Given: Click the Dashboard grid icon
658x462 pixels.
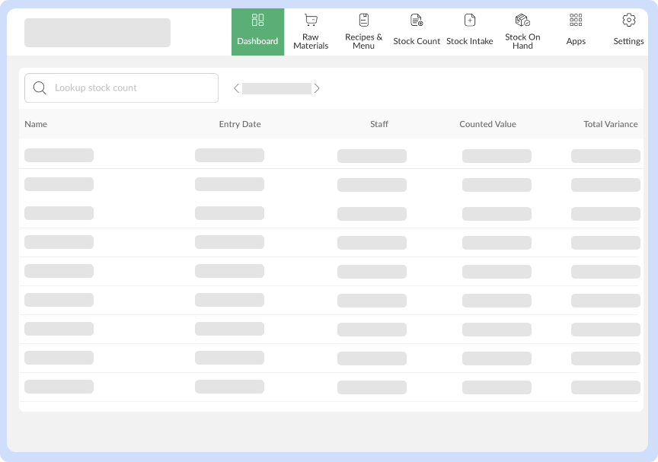Looking at the screenshot, I should point(257,20).
